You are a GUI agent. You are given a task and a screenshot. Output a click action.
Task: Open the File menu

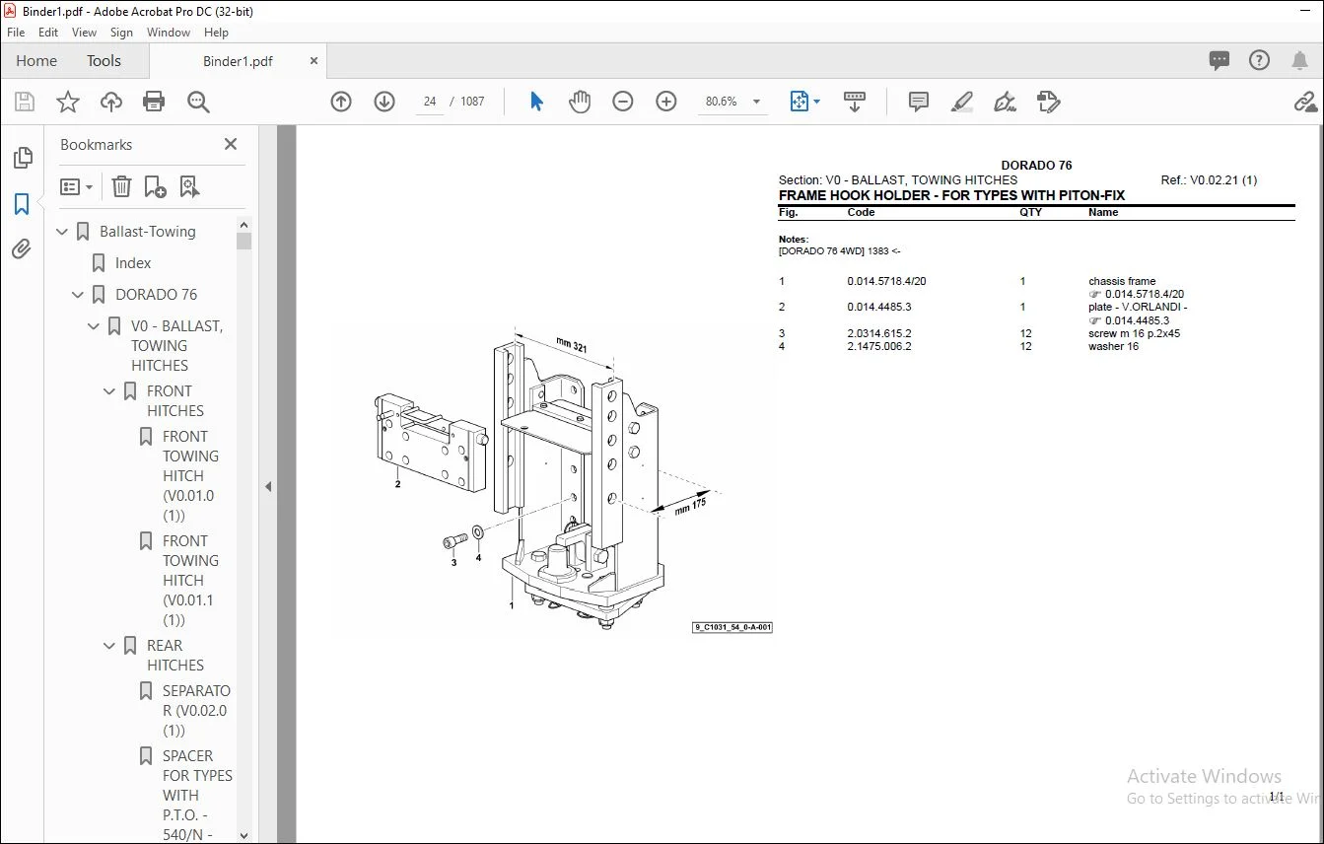[16, 33]
